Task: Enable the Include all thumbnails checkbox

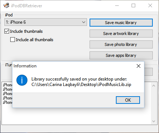Action: coord(12,40)
